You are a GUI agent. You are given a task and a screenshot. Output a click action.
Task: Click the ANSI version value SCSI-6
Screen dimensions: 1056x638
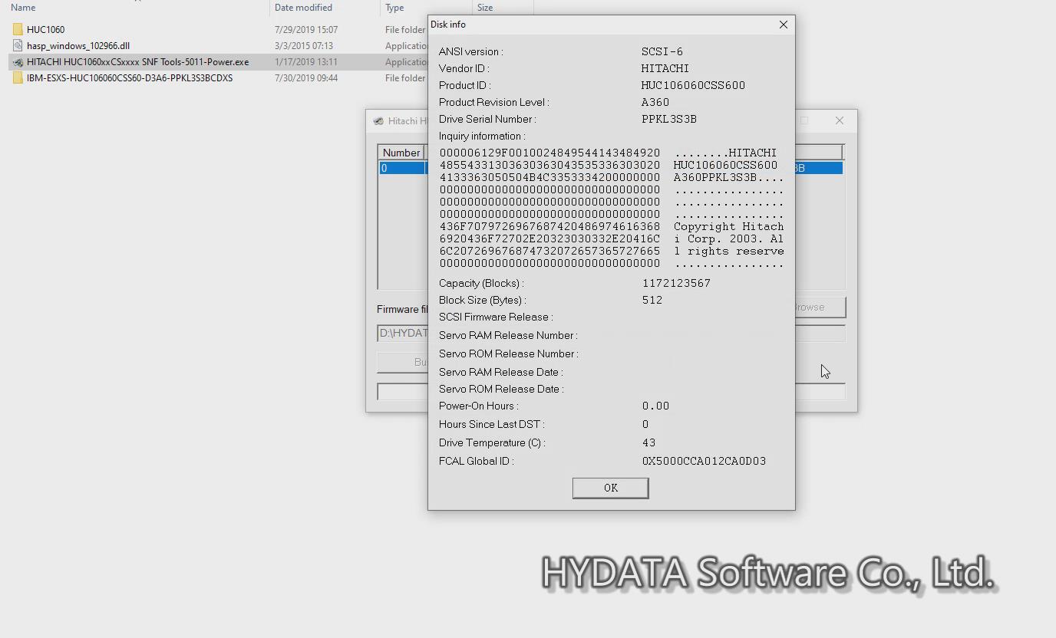tap(662, 51)
